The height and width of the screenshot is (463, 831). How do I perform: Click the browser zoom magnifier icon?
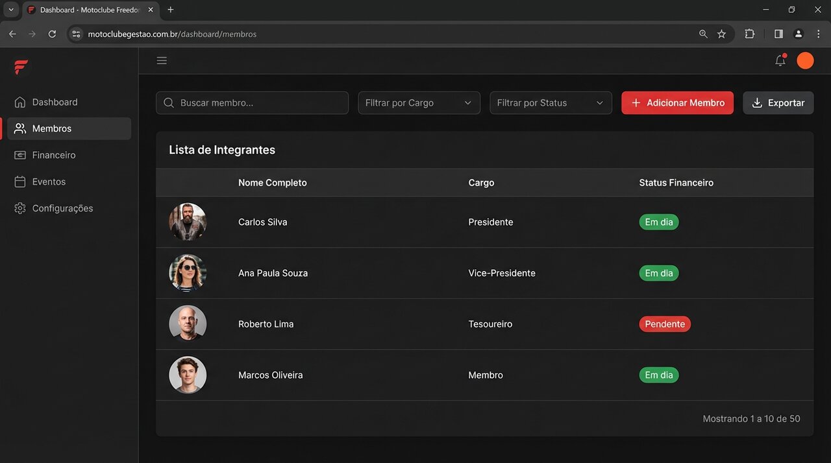[703, 34]
